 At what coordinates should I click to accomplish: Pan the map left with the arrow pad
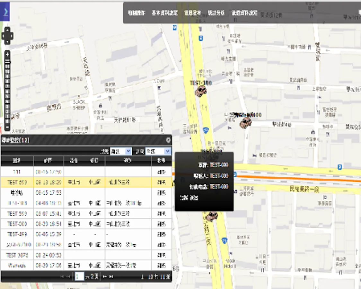pos(3,36)
